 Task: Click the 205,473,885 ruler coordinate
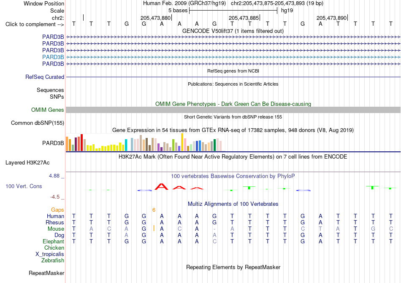tap(244, 18)
